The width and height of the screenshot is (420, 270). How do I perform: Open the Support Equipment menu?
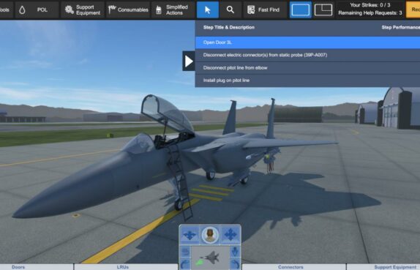83,10
